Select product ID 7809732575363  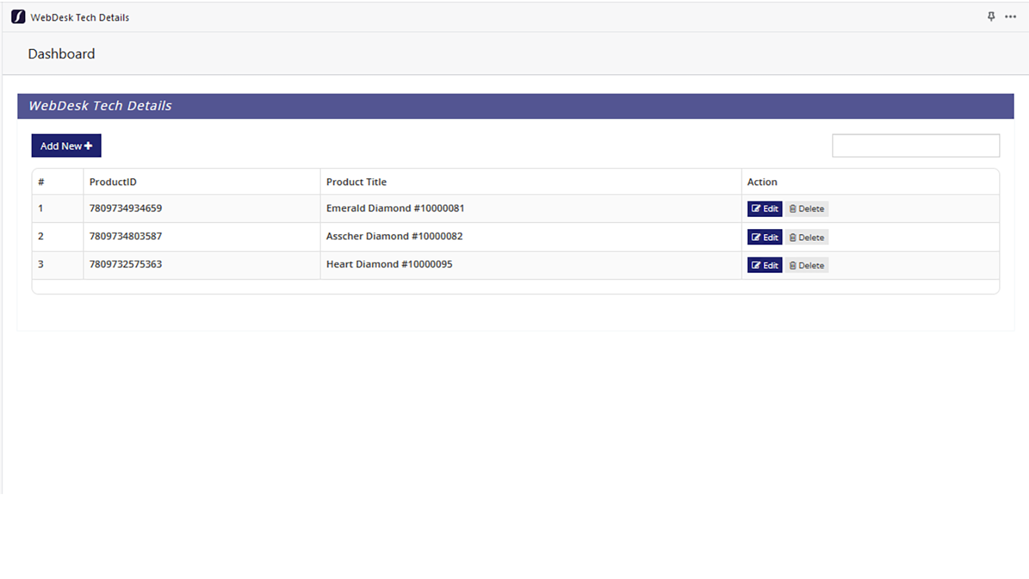pos(125,264)
